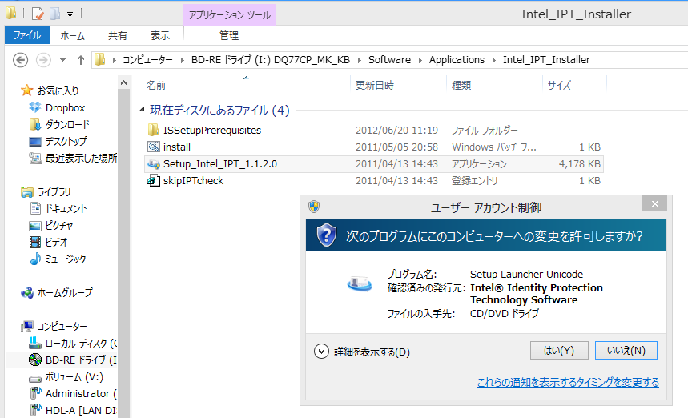This screenshot has width=688, height=418.
Task: Click the skipIPTcheck file name
Action: (193, 181)
